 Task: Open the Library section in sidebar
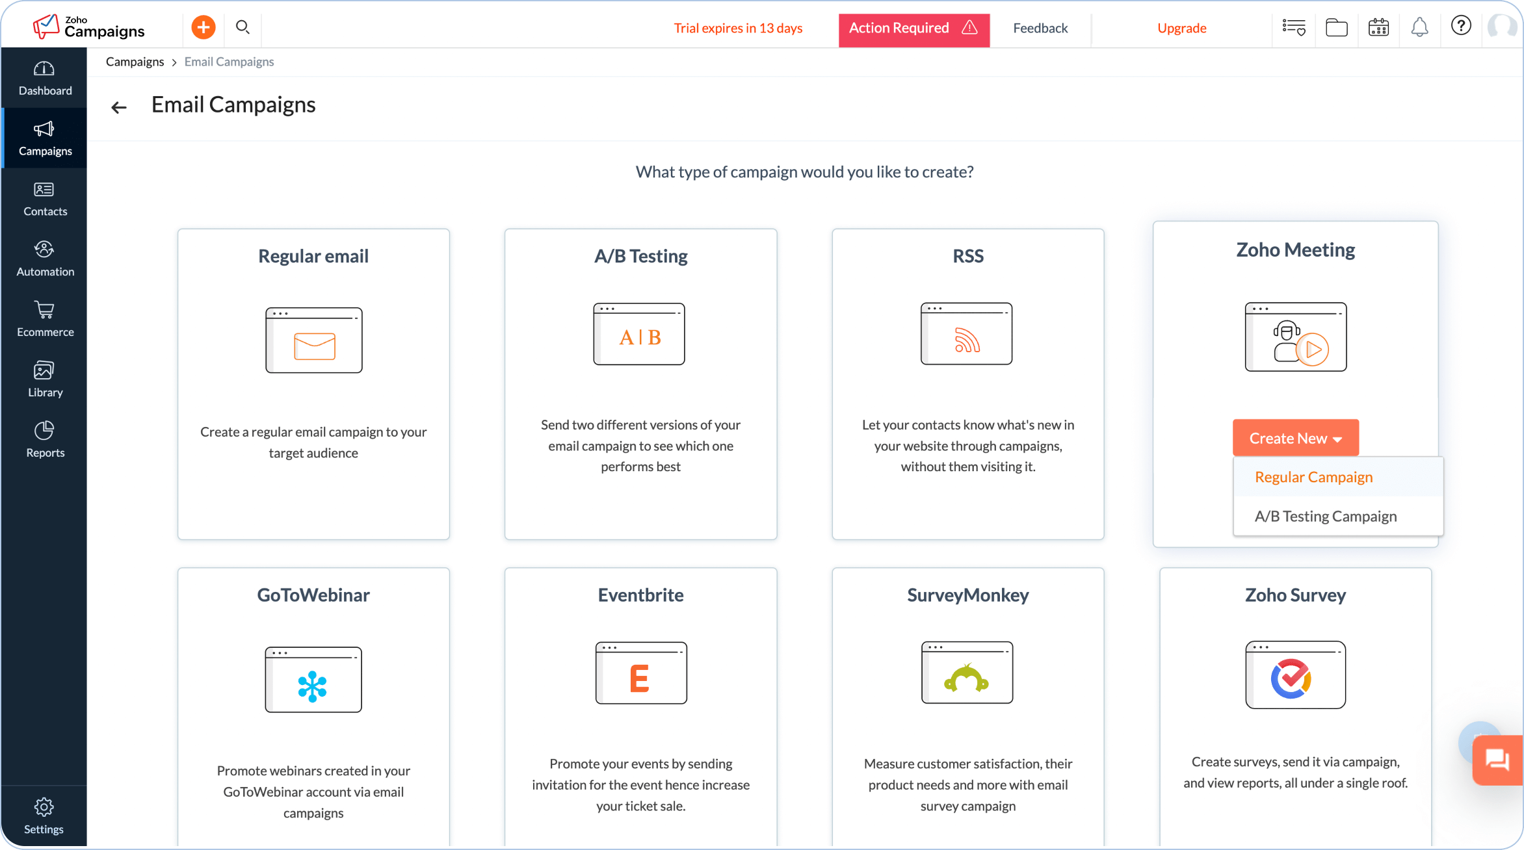[x=44, y=379]
